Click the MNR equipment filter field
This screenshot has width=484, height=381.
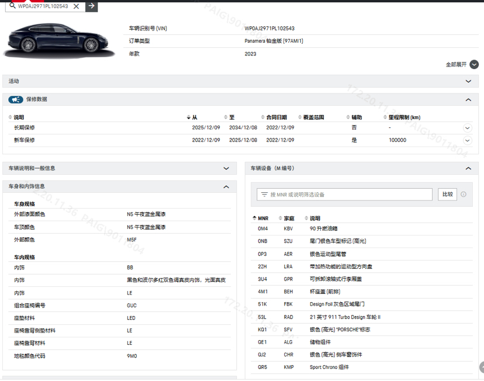pos(344,195)
